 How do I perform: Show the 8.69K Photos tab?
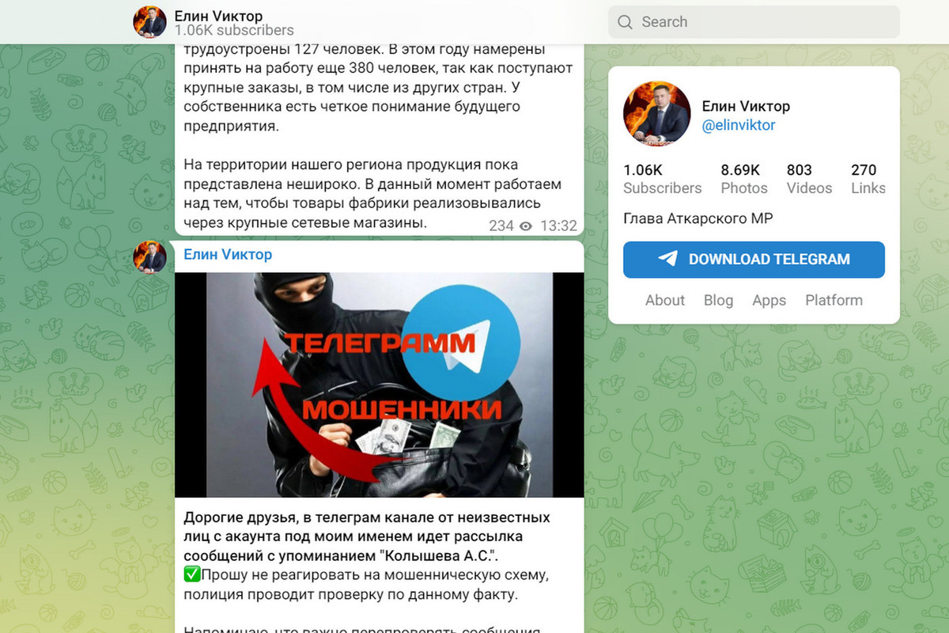click(744, 179)
